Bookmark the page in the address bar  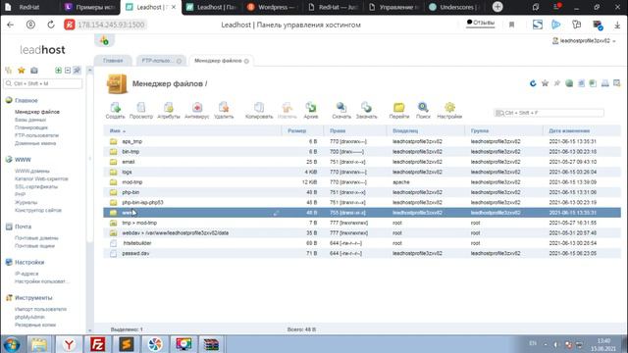[511, 25]
